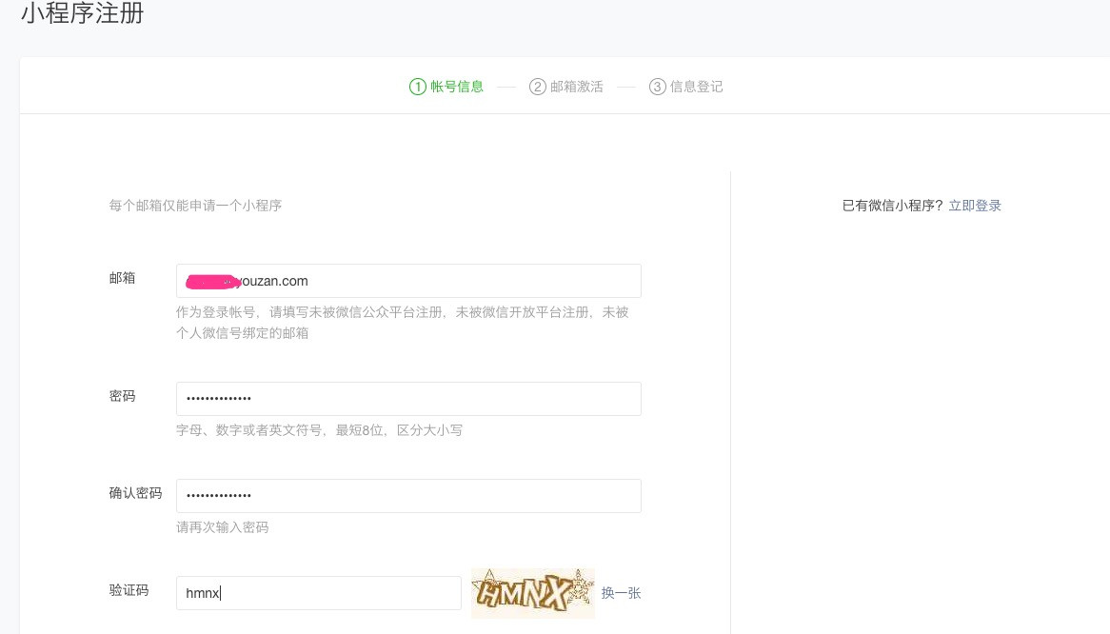This screenshot has height=634, width=1110.
Task: Click the step 2 circled number icon
Action: (x=538, y=87)
